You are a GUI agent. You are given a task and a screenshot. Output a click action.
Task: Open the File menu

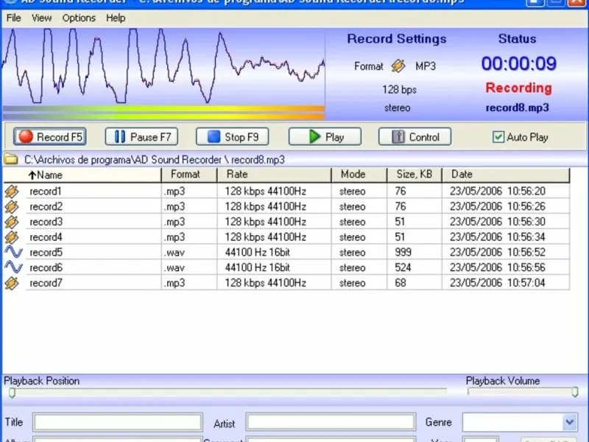click(13, 18)
